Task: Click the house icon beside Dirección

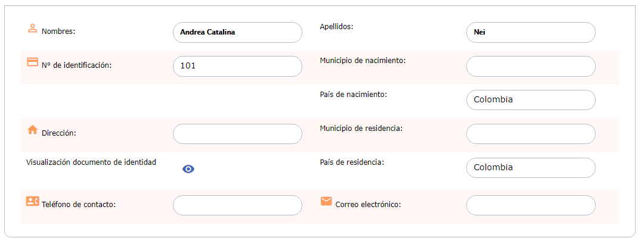Action: coord(32,130)
